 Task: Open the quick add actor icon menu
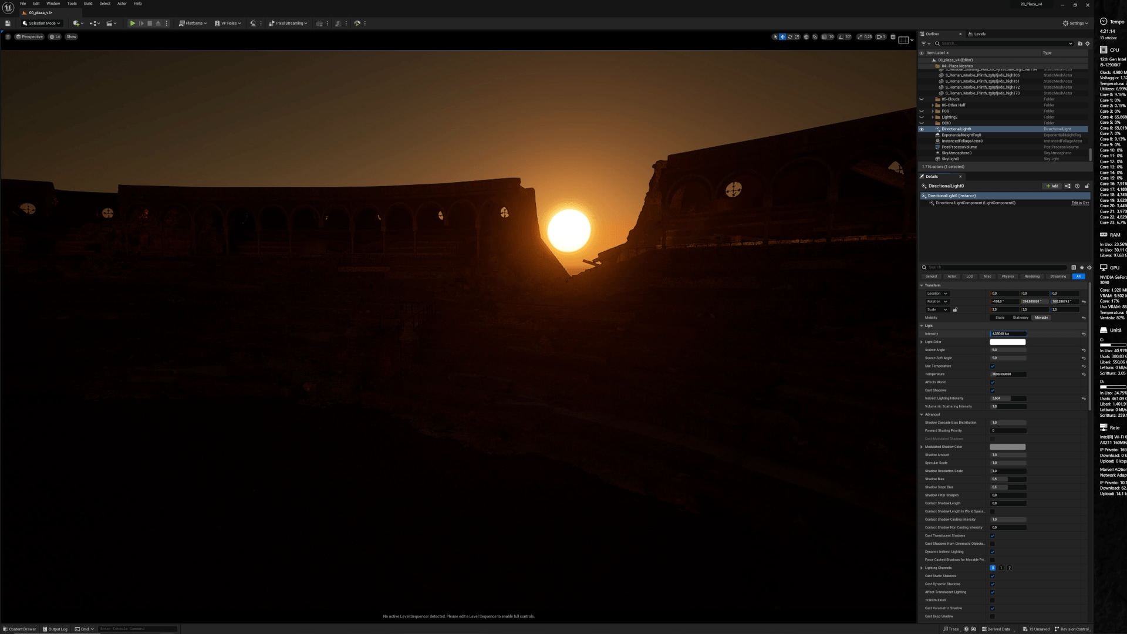pos(76,23)
